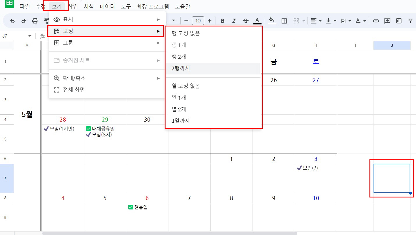The width and height of the screenshot is (416, 235).
Task: Open the Borders icon menu
Action: (x=284, y=20)
